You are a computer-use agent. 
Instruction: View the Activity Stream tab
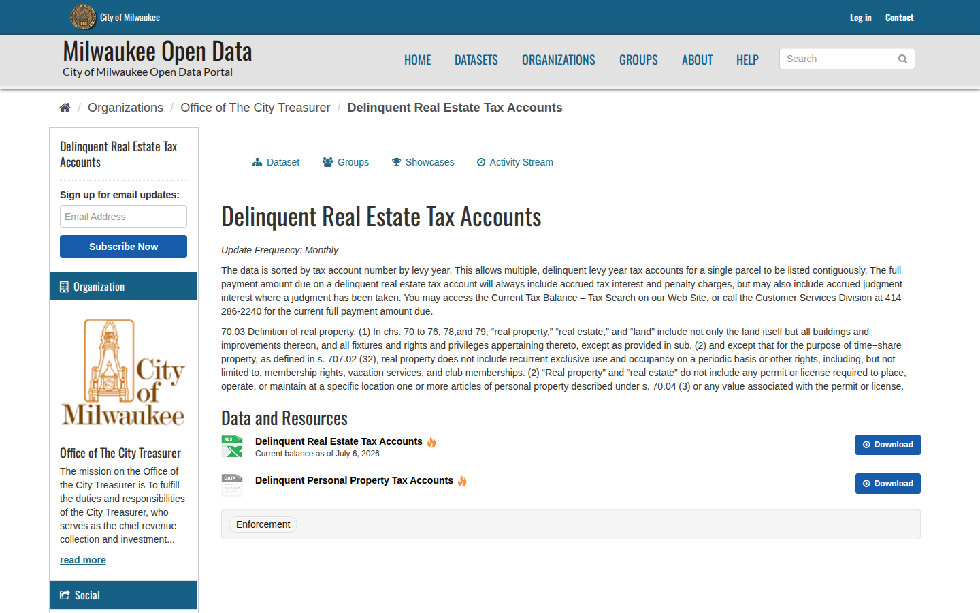point(514,162)
